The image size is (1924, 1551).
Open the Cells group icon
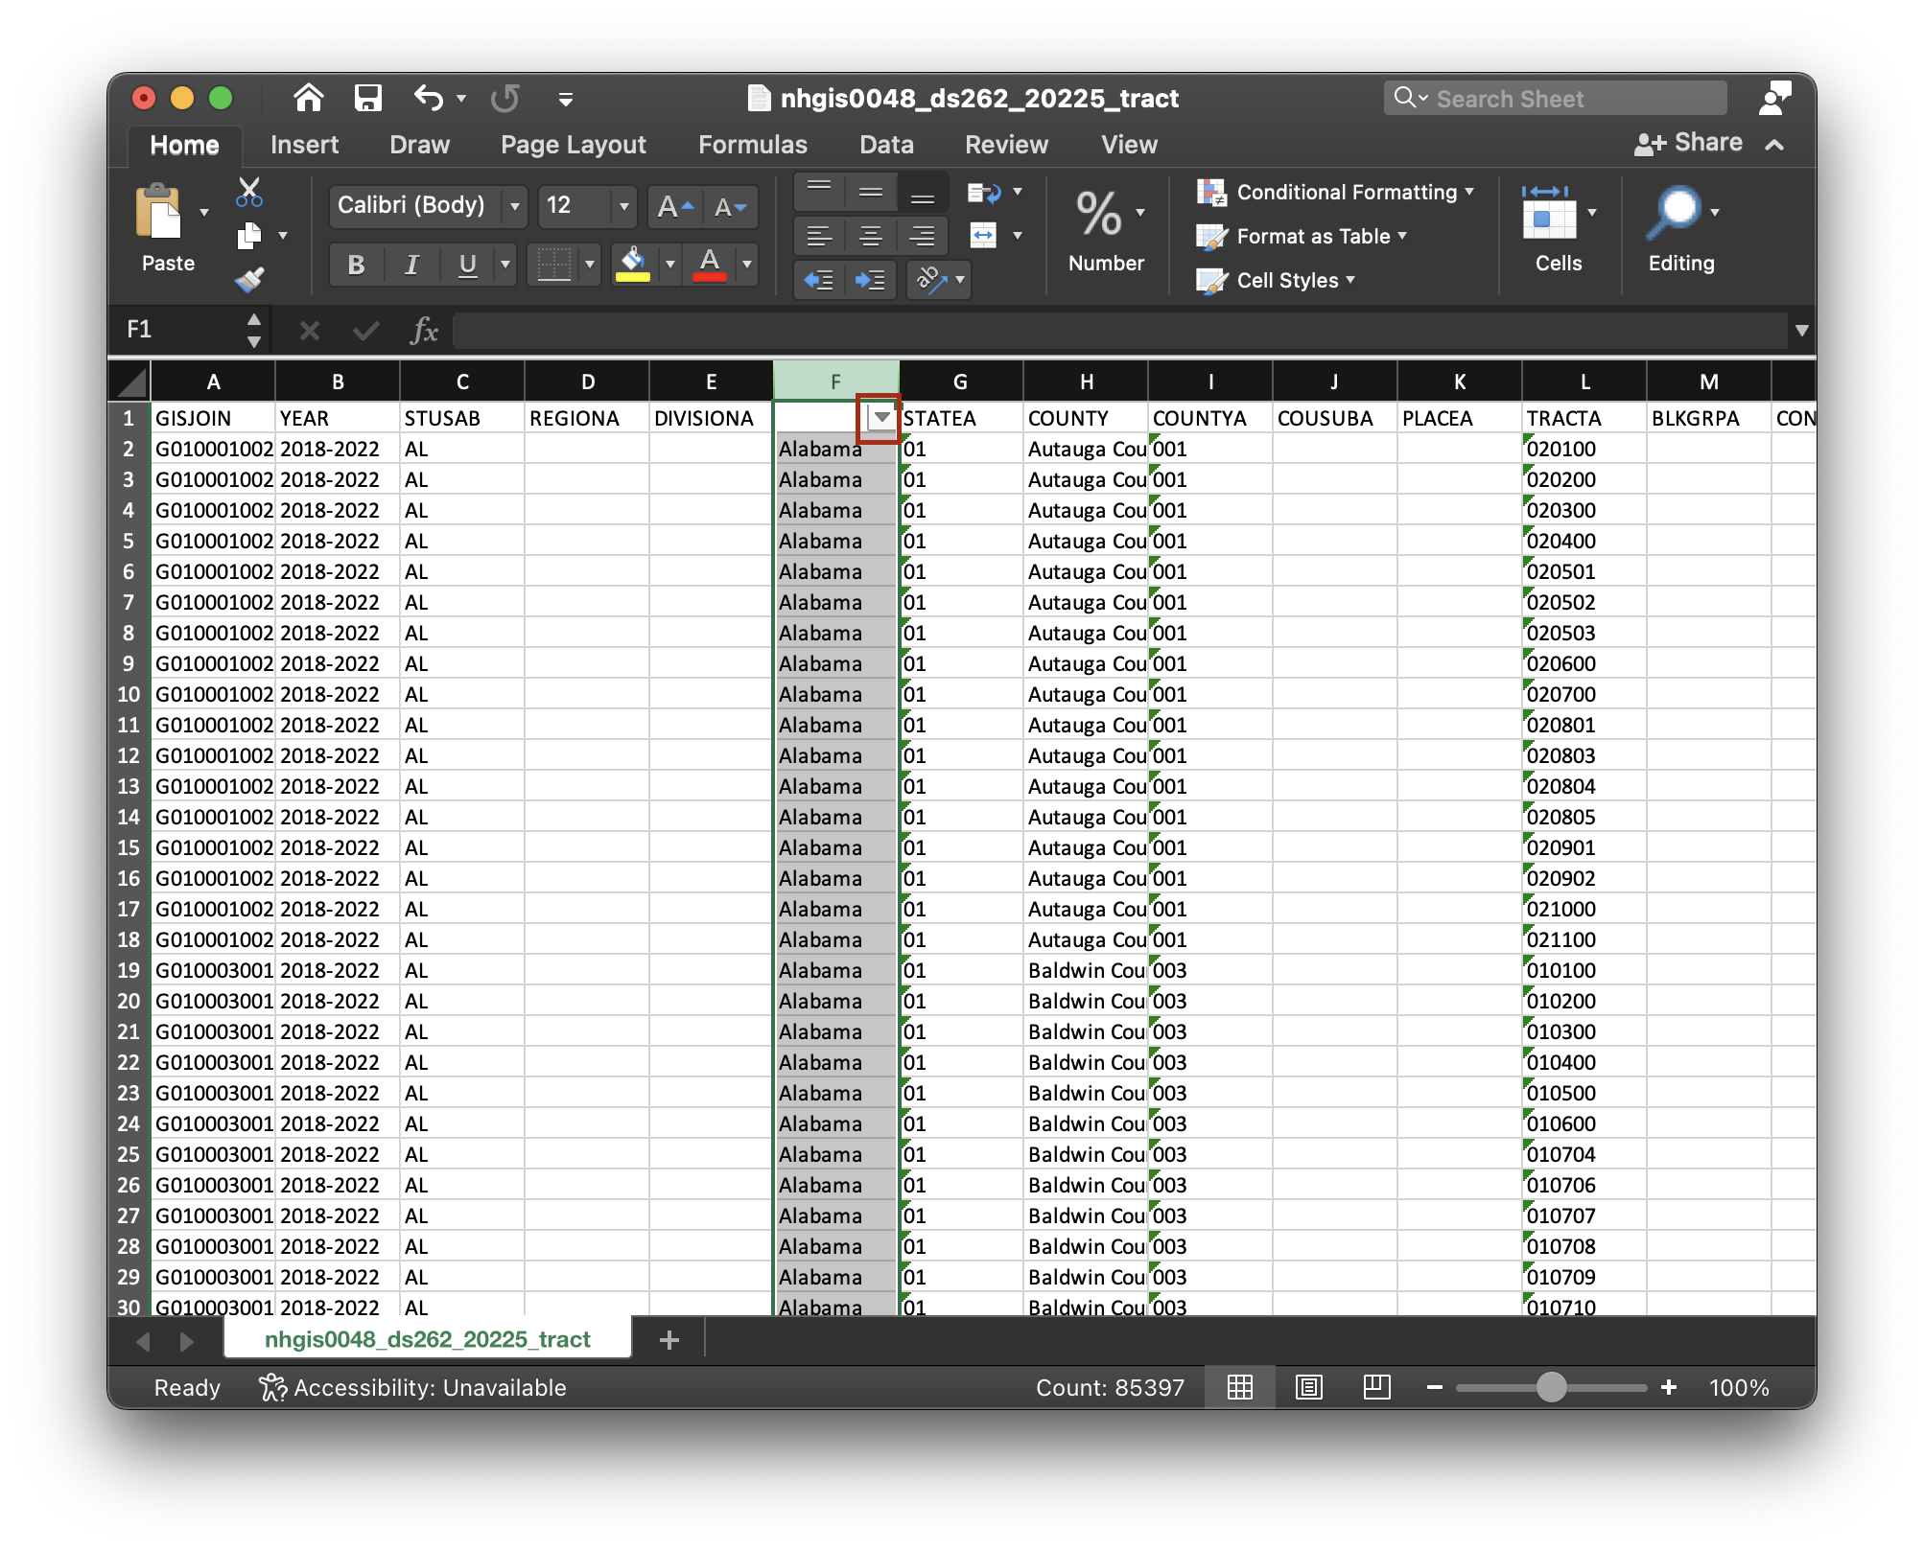point(1549,213)
